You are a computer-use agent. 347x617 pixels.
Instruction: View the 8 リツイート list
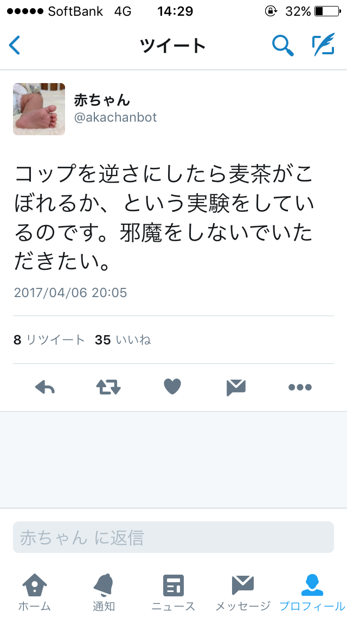pos(49,339)
